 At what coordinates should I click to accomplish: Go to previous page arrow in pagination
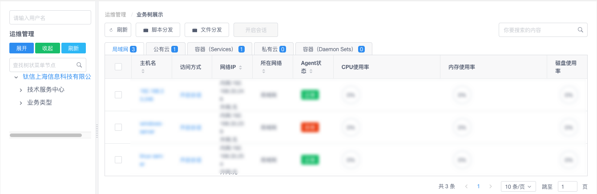[466, 186]
